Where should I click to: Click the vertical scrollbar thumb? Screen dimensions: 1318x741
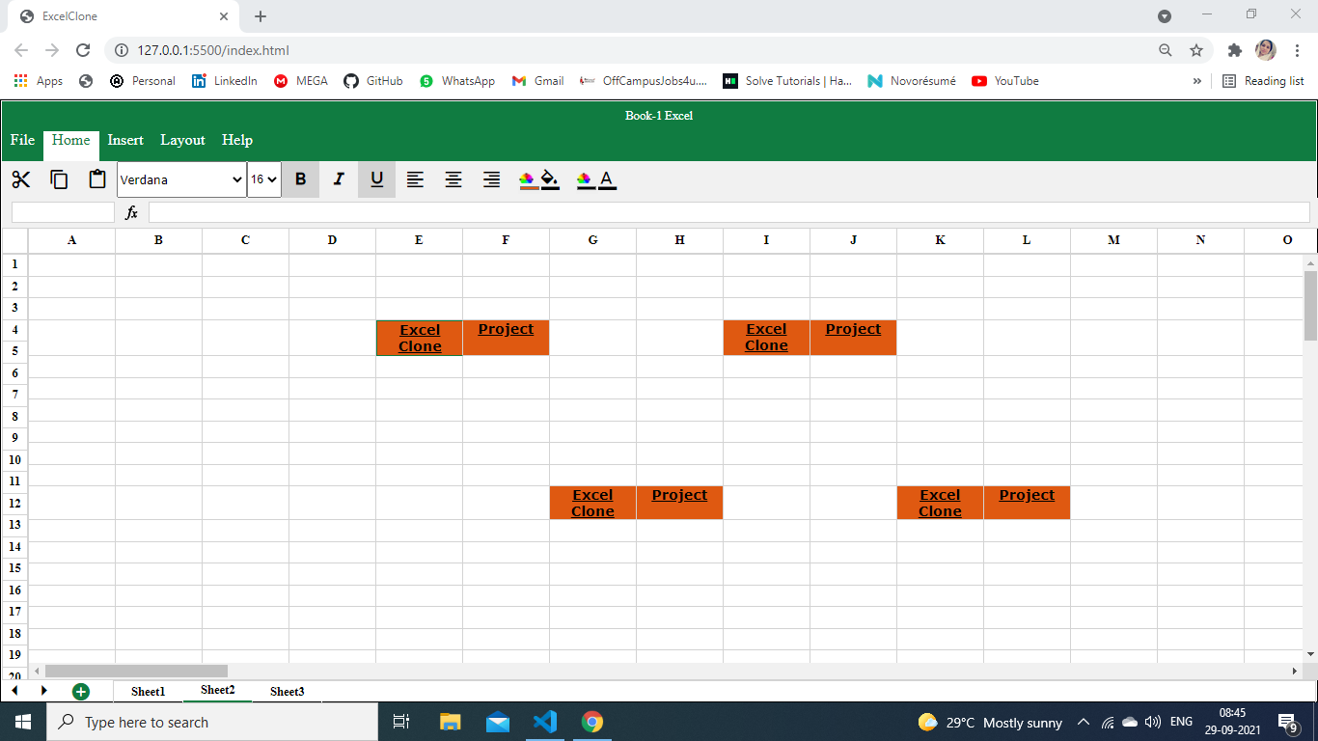(x=1310, y=306)
